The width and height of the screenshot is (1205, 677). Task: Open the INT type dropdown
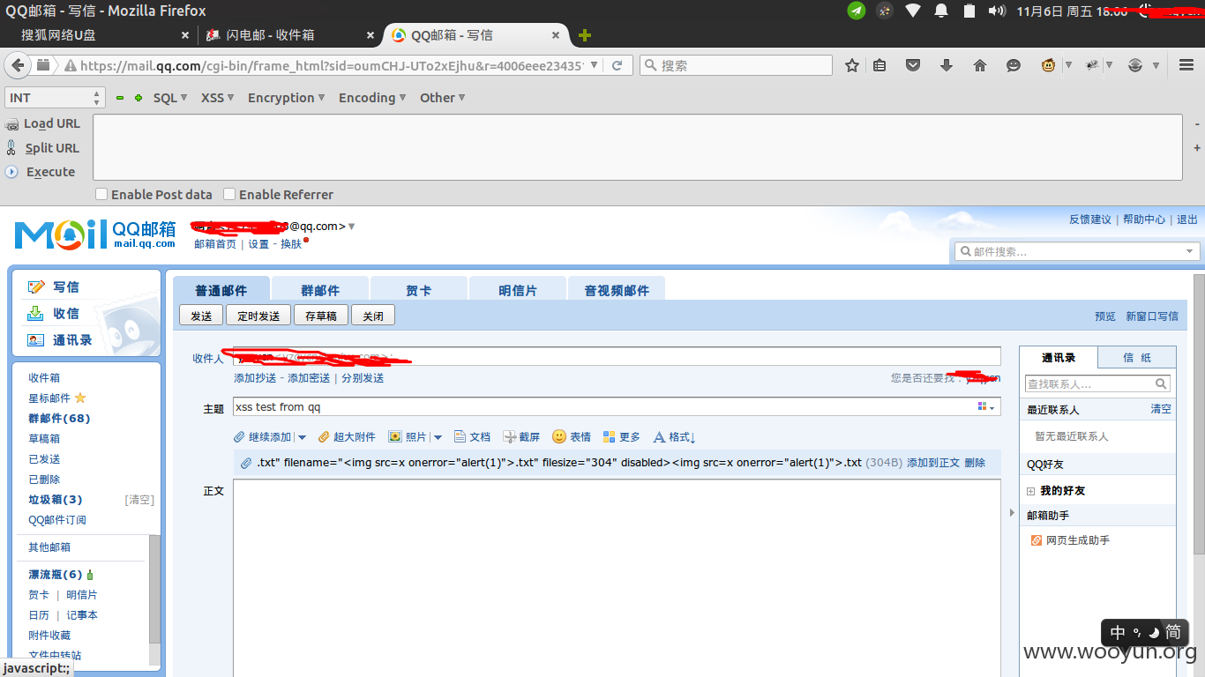[55, 98]
